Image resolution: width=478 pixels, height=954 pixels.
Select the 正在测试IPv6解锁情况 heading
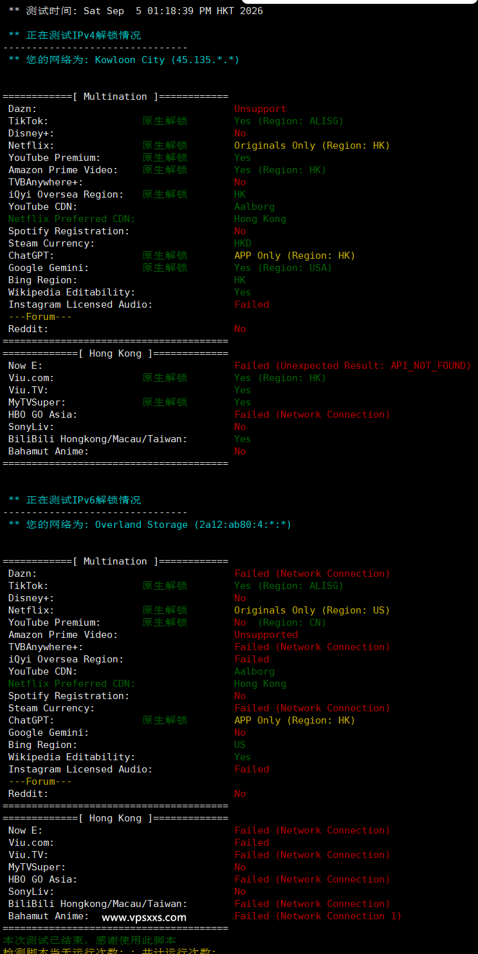tap(75, 500)
